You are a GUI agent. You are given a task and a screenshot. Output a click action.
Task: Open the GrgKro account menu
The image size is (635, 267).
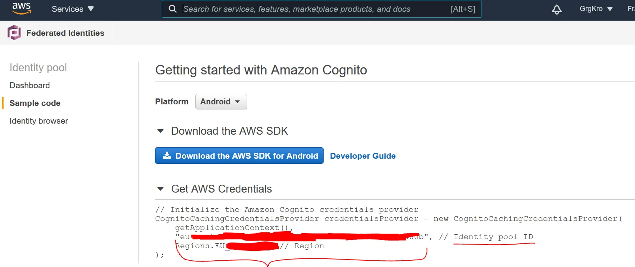pyautogui.click(x=596, y=9)
